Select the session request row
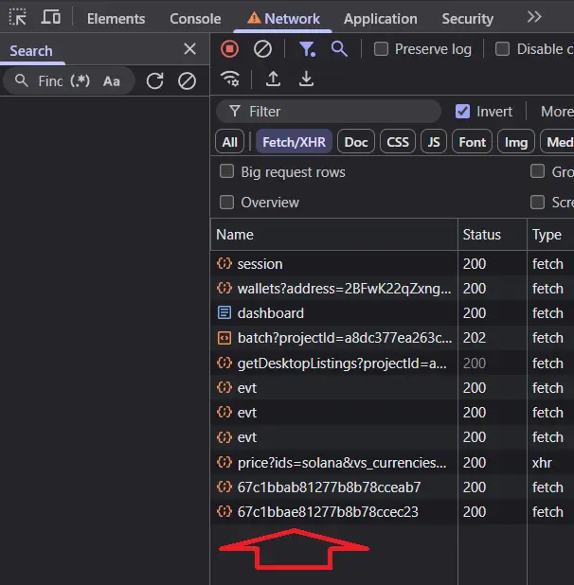 tap(392, 264)
